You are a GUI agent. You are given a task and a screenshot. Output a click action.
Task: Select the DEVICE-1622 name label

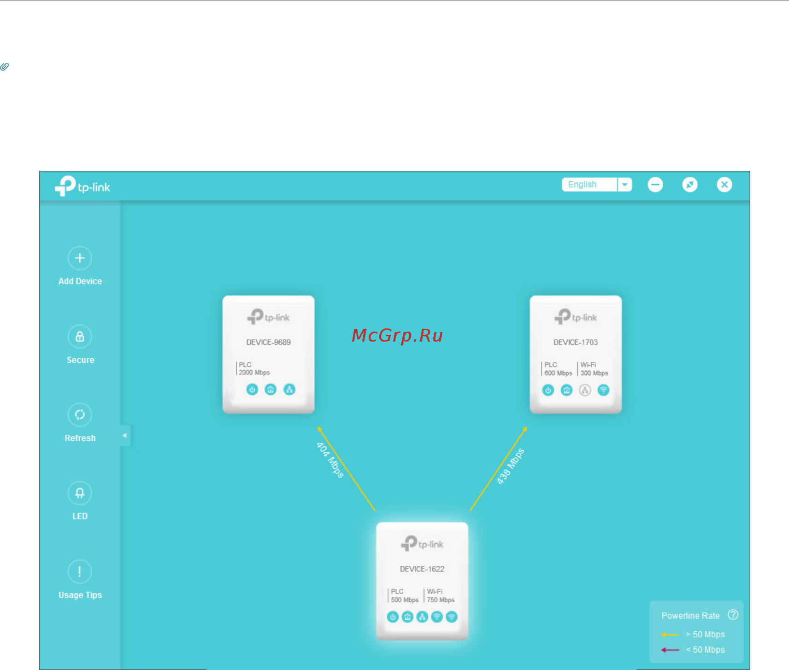(422, 569)
